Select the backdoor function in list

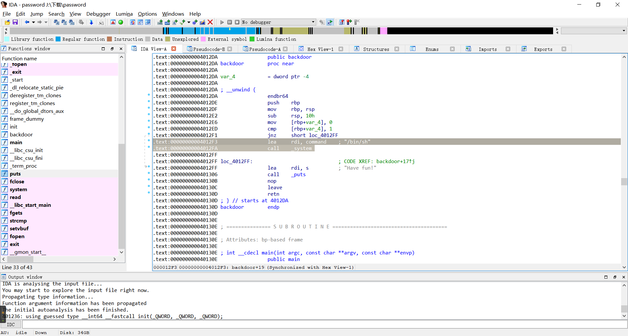21,135
